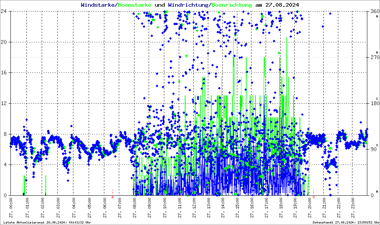Click the red sunset marker 'U'

click(314, 197)
